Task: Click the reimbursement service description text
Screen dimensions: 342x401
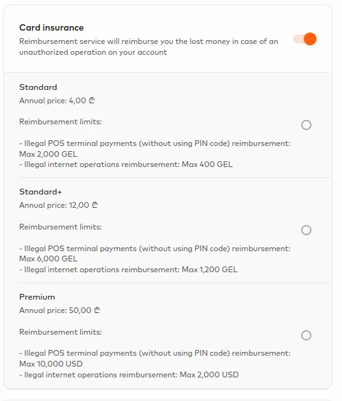Action: click(149, 47)
